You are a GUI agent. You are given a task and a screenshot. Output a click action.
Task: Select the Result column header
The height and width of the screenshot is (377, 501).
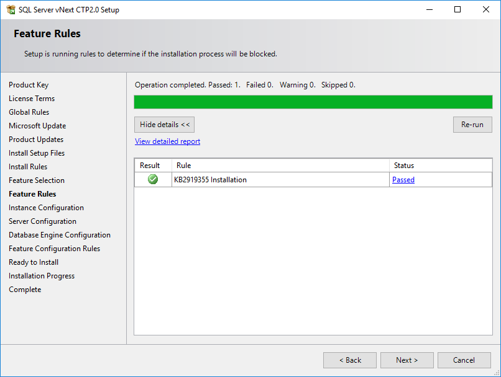153,166
